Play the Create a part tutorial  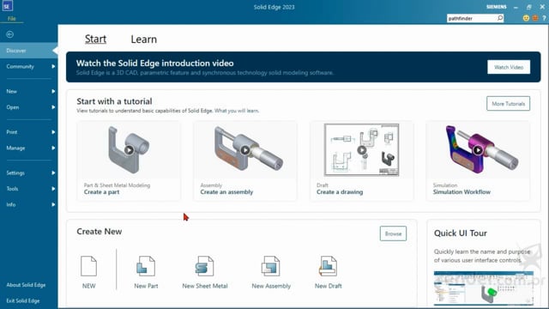pyautogui.click(x=129, y=150)
